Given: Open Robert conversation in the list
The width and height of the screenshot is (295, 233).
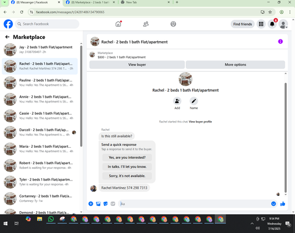Looking at the screenshot, I should 40,165.
